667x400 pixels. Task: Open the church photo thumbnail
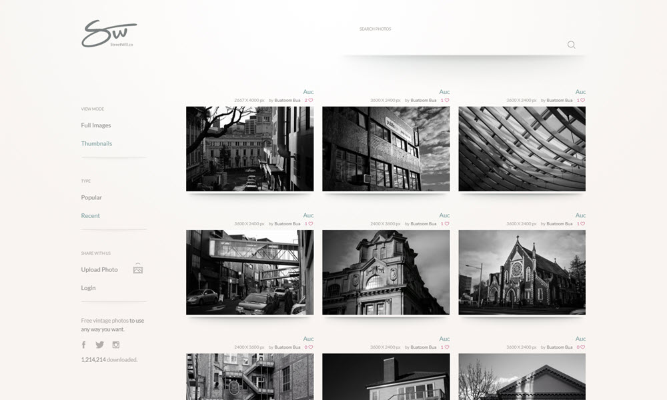point(522,273)
